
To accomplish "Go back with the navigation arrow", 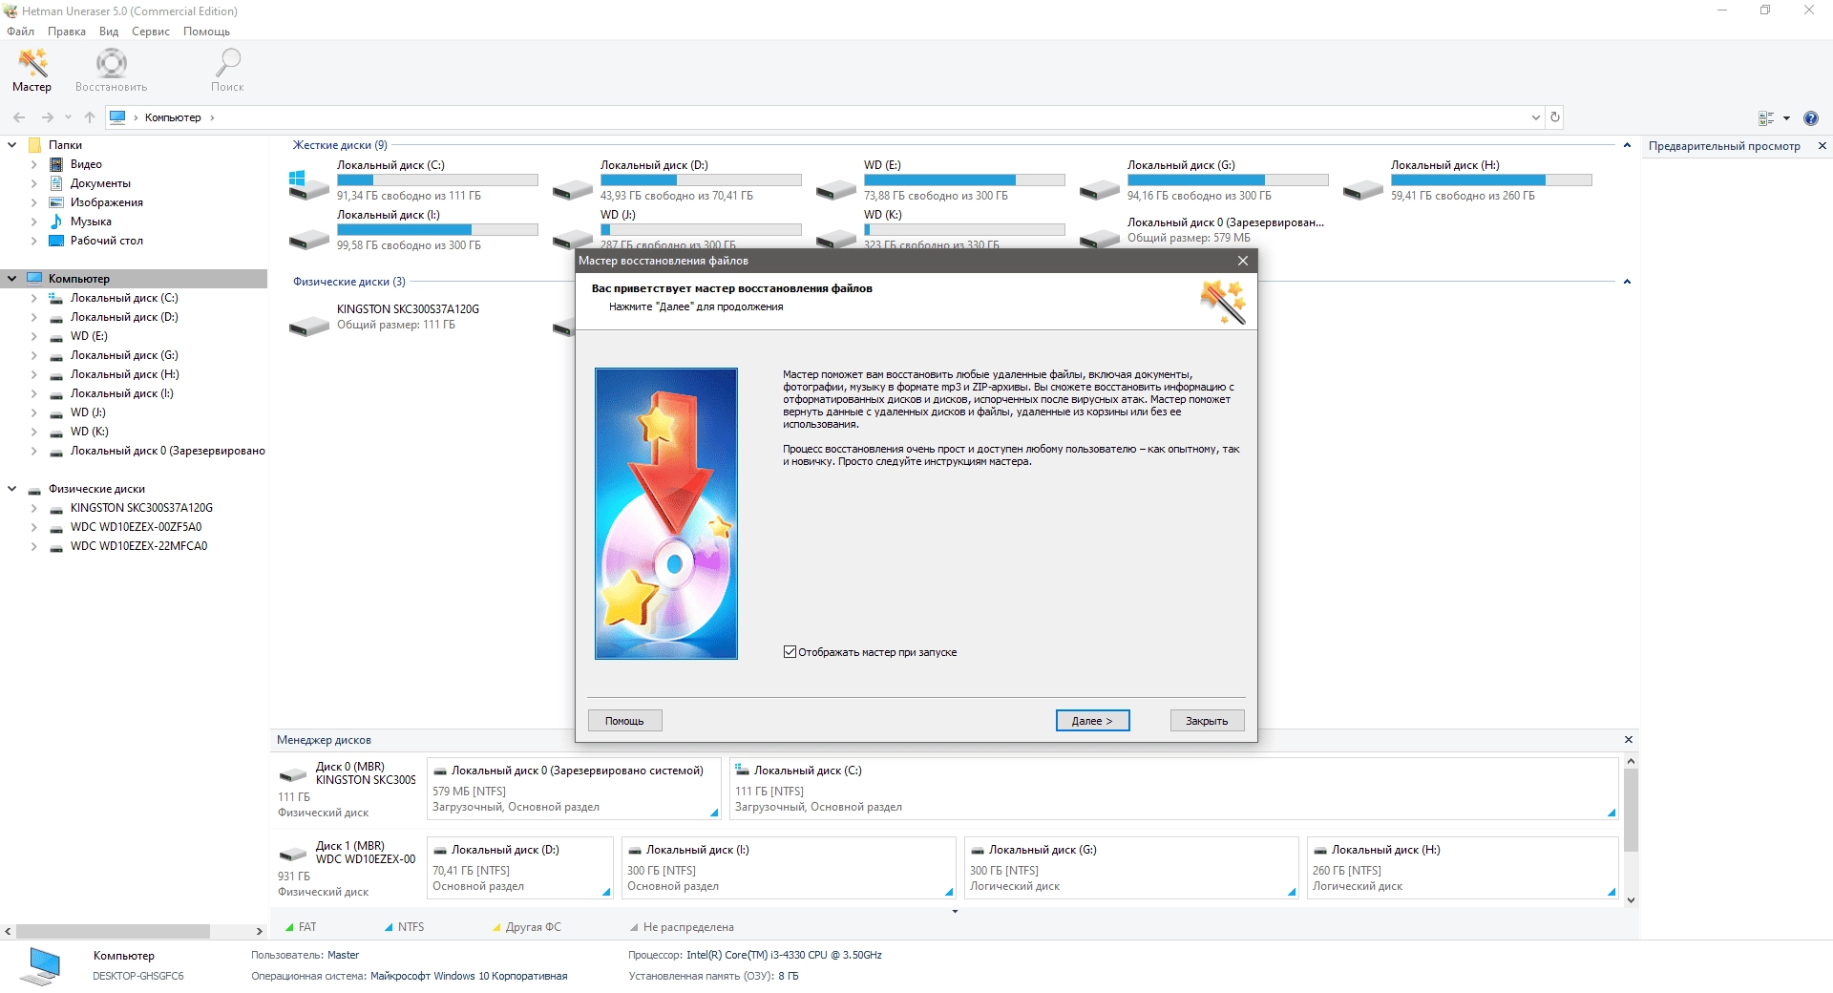I will (19, 117).
